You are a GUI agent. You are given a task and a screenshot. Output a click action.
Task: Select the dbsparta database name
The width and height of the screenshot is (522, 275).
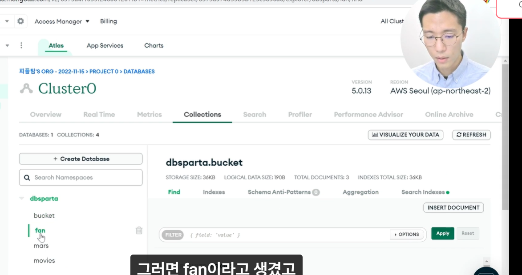(44, 199)
